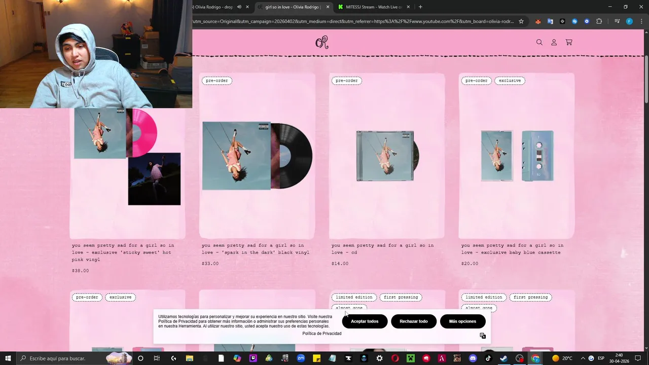Open Sticky Notes from the taskbar

[316, 358]
